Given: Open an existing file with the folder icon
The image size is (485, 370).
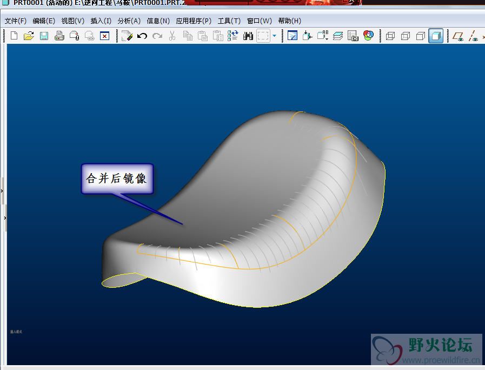Looking at the screenshot, I should [29, 36].
